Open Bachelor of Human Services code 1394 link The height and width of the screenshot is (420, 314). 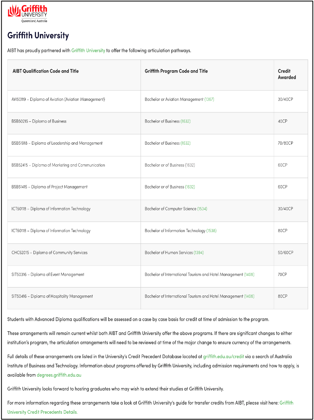point(199,253)
